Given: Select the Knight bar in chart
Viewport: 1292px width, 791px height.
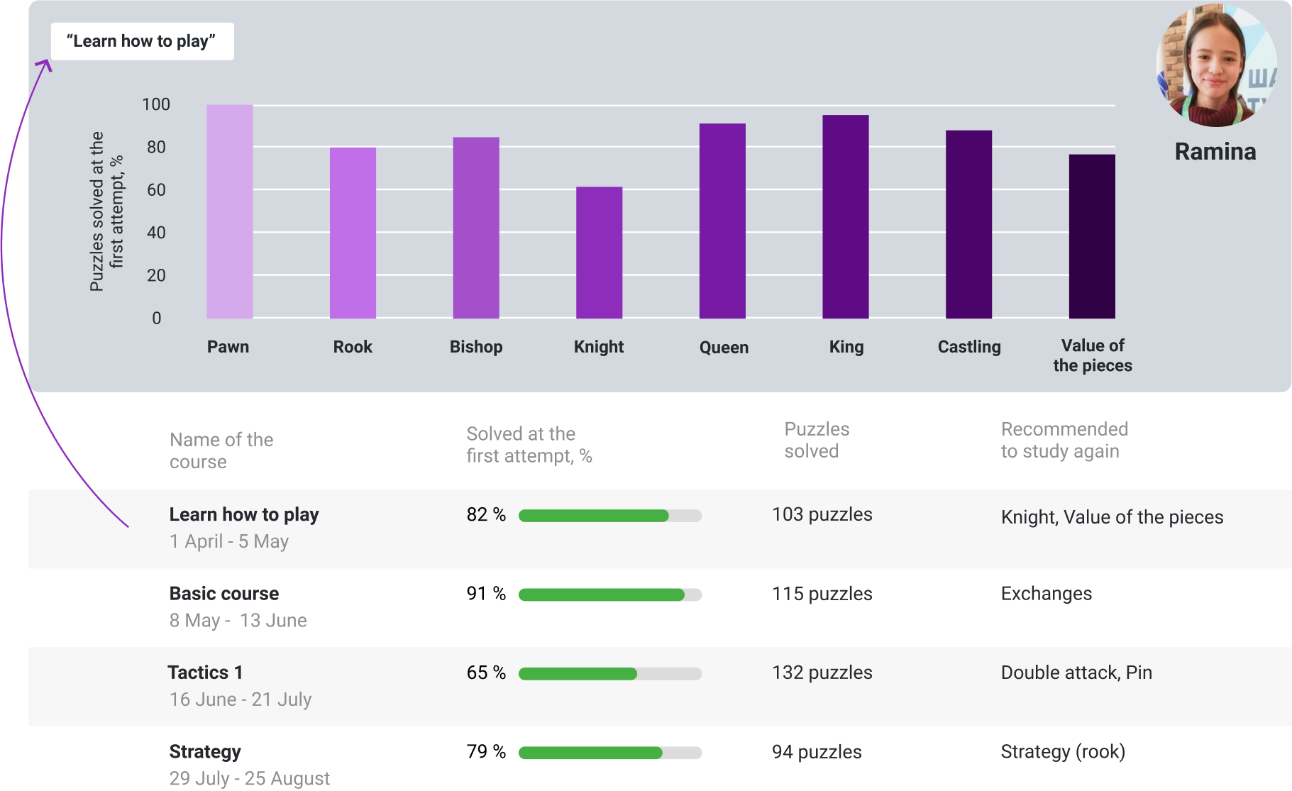Looking at the screenshot, I should pos(599,253).
